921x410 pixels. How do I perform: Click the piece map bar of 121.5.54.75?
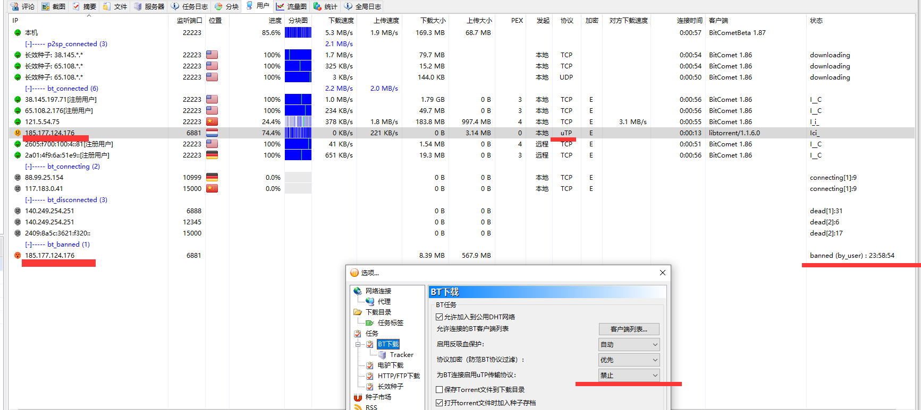pos(298,122)
